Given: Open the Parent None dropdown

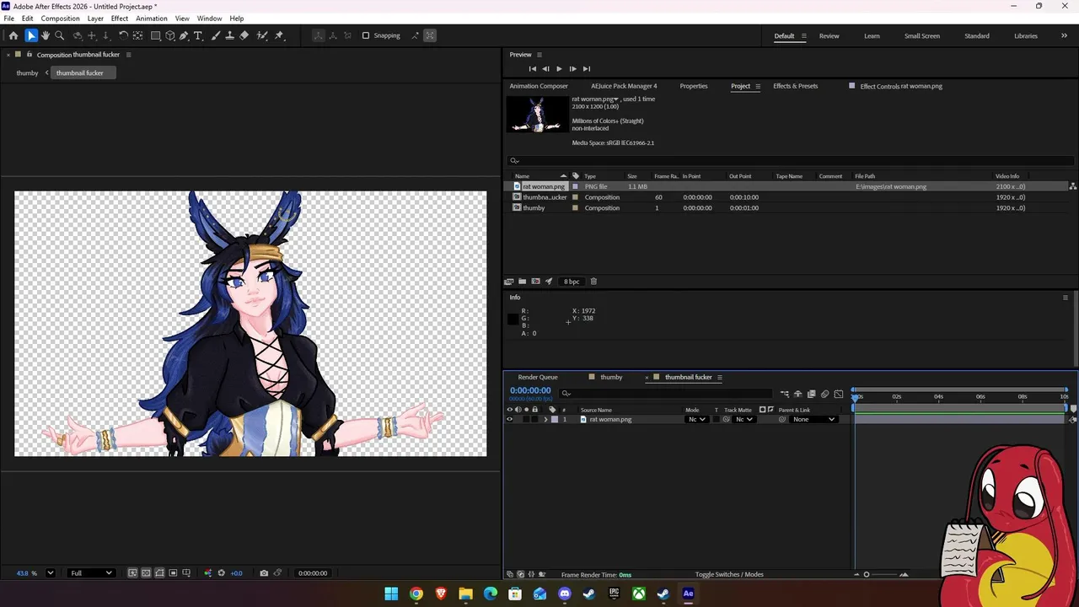Looking at the screenshot, I should click(813, 419).
